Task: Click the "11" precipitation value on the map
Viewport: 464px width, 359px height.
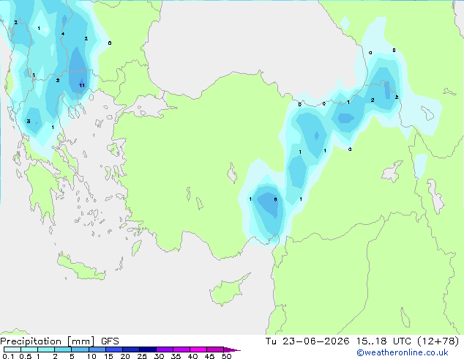Action: 82,85
